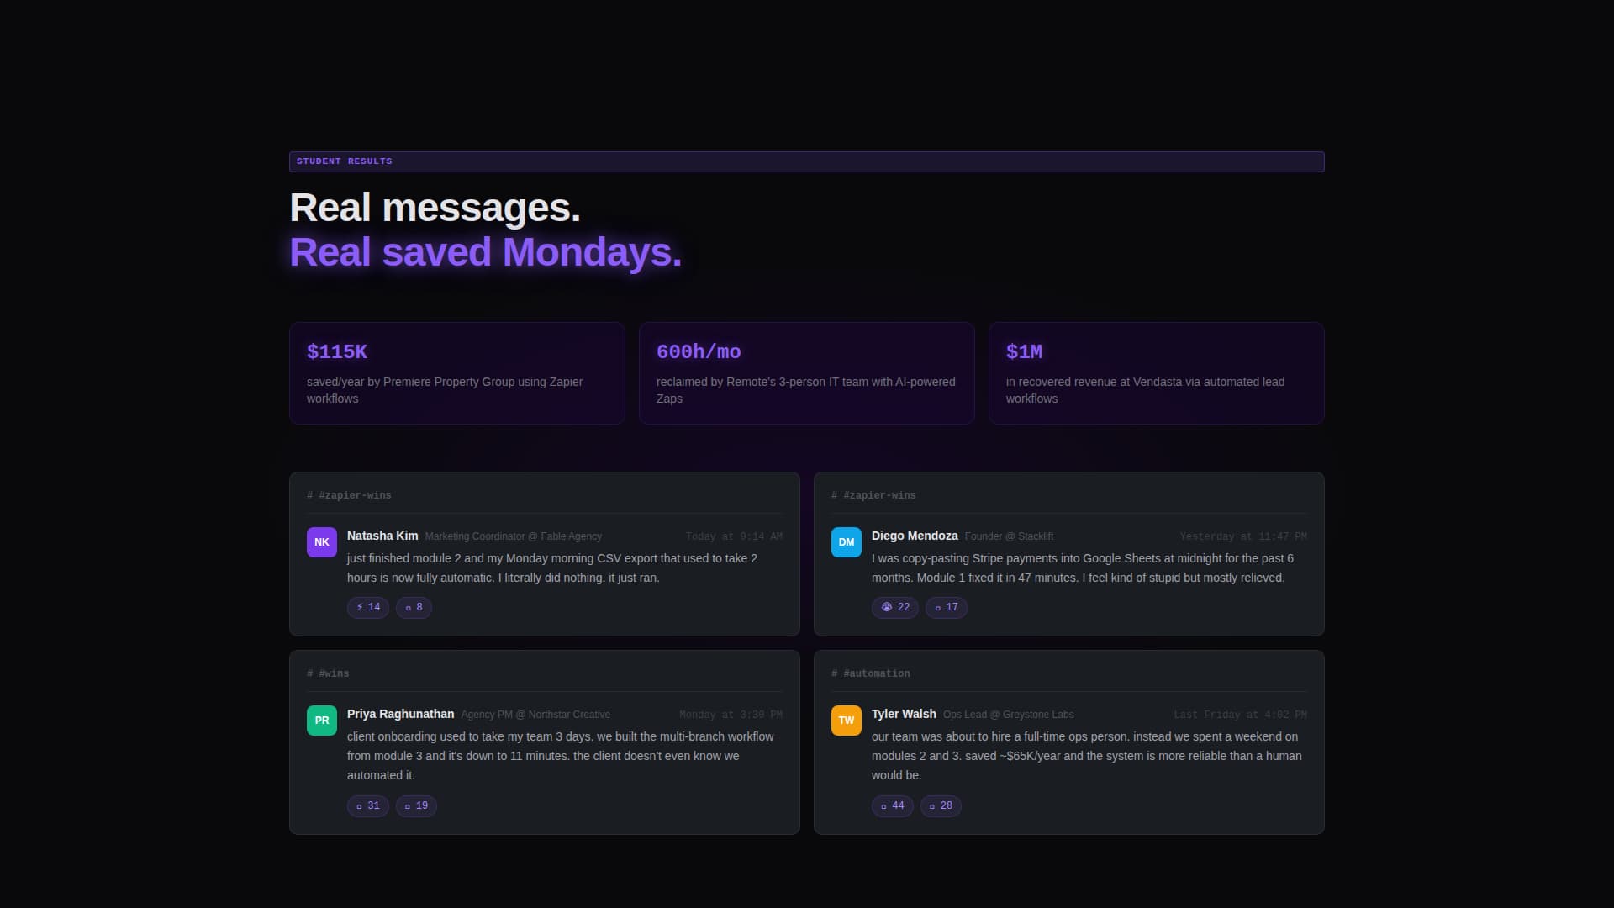
Task: Click the purple 600h/mo stat figure
Action: pos(699,351)
